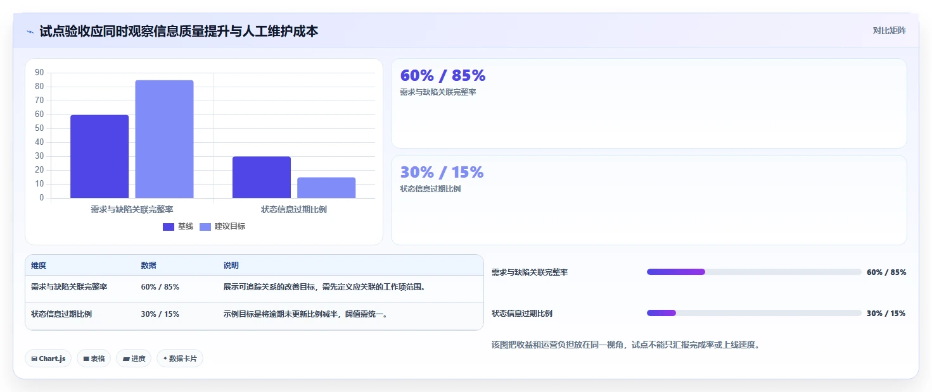The width and height of the screenshot is (932, 392).
Task: Click the 基线 bar valued 30
Action: tap(262, 177)
